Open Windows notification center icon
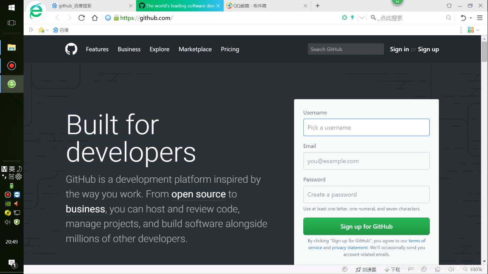This screenshot has height=274, width=488. tap(12, 263)
